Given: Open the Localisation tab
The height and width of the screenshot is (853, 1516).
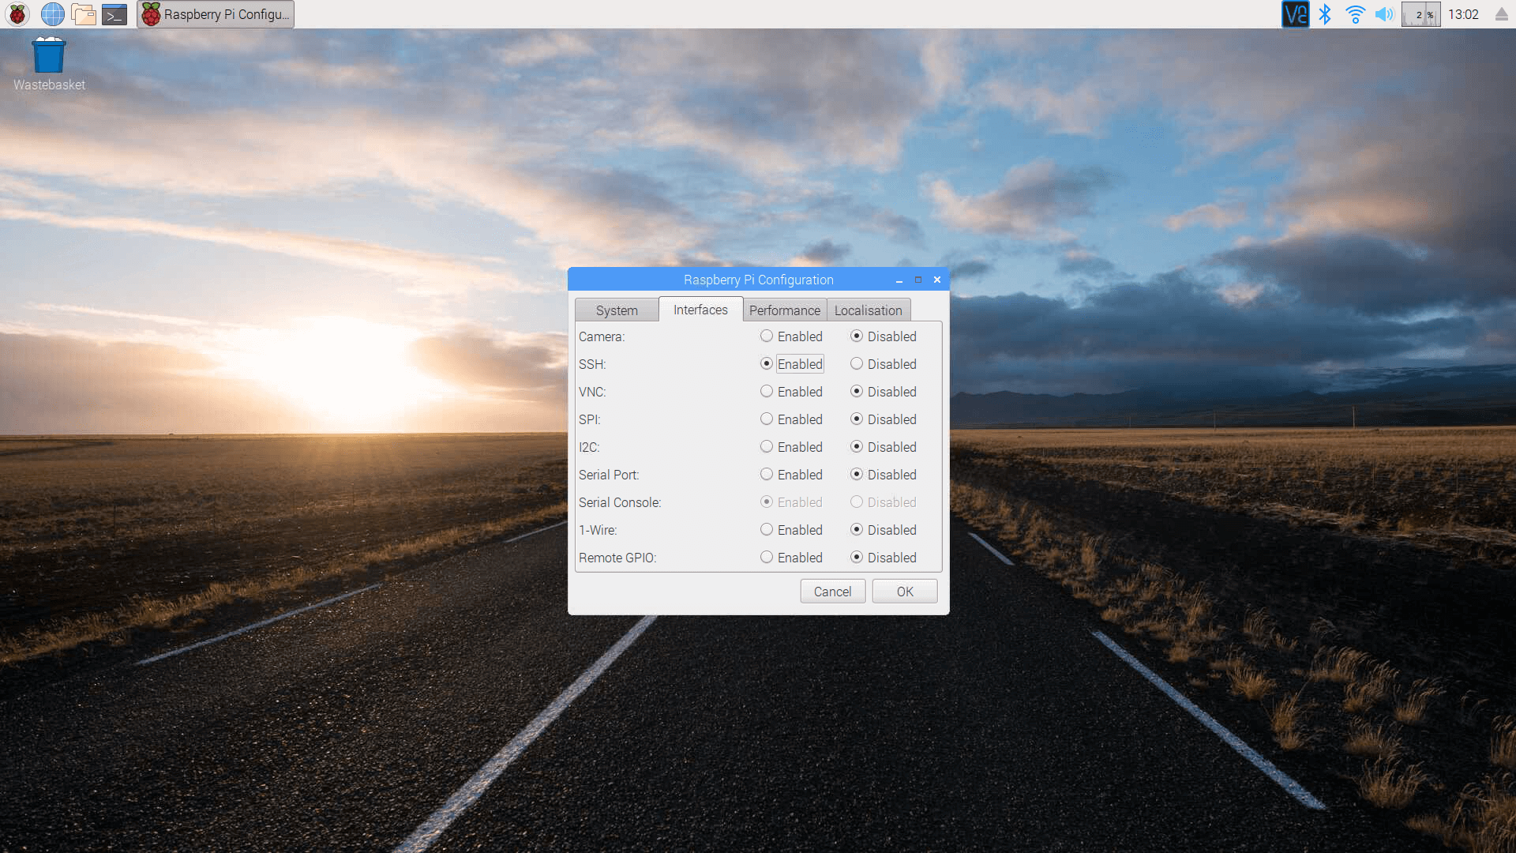Looking at the screenshot, I should pyautogui.click(x=868, y=310).
